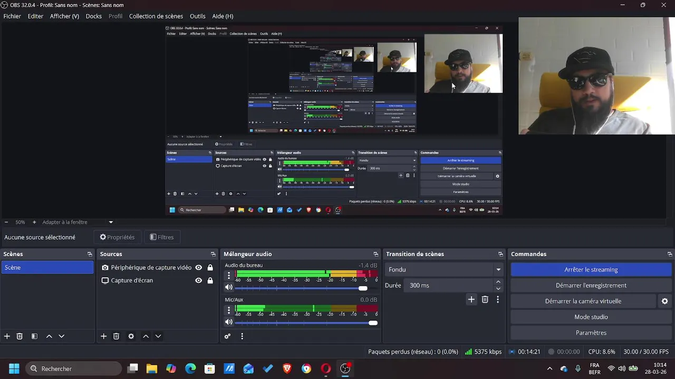Detach the Transition de scènes dock float icon
Screen dimensions: 675x379
[500, 254]
